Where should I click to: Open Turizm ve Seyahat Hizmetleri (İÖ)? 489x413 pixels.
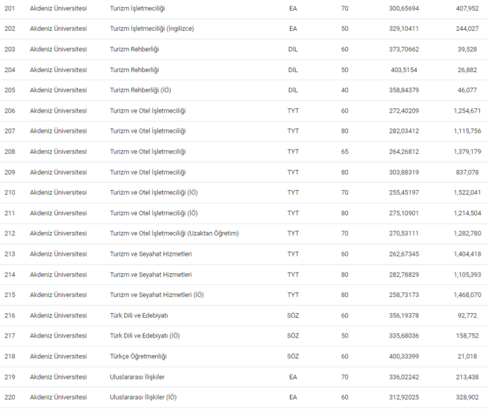157,295
